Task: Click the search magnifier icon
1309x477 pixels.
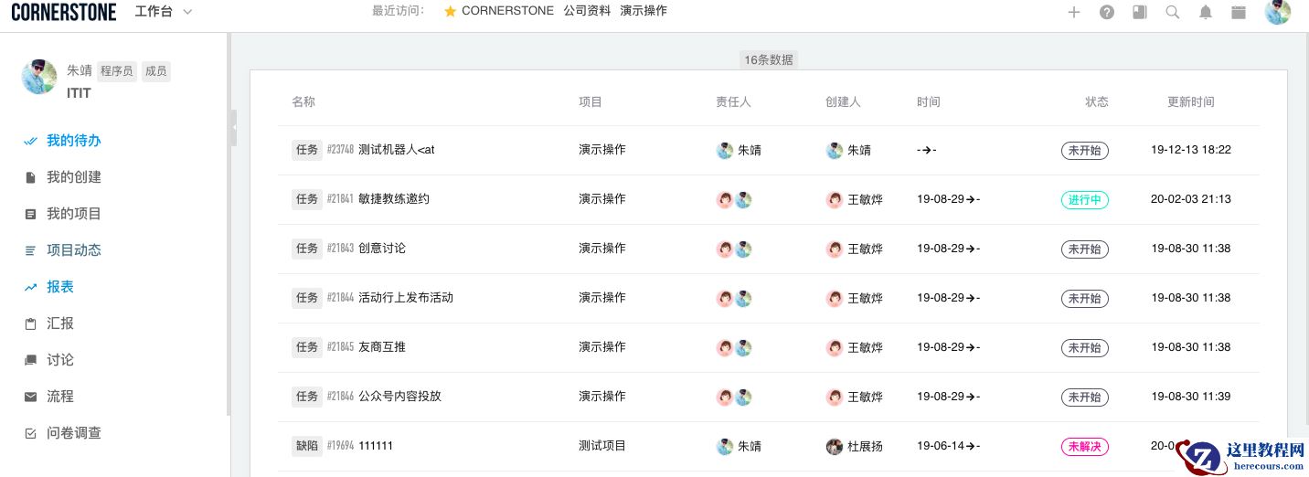Action: click(1173, 12)
